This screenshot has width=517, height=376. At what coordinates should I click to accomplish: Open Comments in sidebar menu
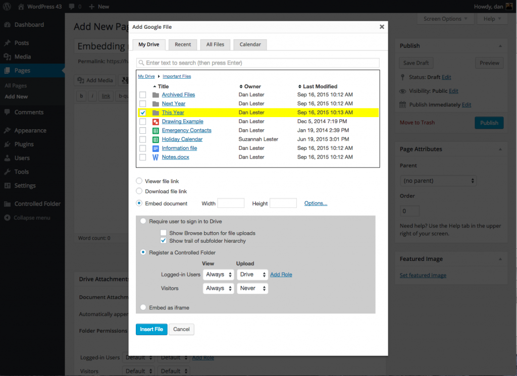coord(29,113)
